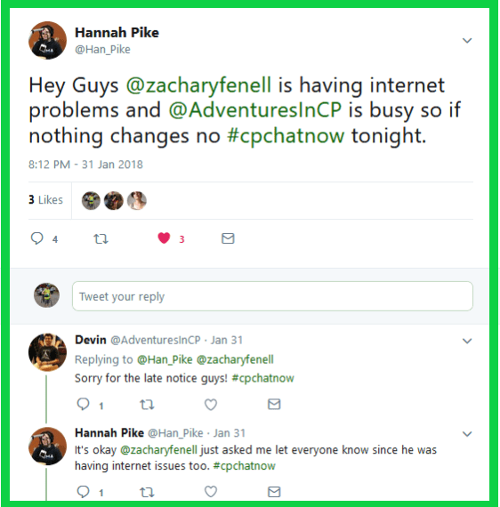This screenshot has height=507, width=500.
Task: View the 3 Likes list
Action: [45, 200]
